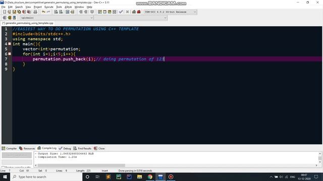Click the Run toolbar icon
323x181 pixels.
click(x=104, y=12)
